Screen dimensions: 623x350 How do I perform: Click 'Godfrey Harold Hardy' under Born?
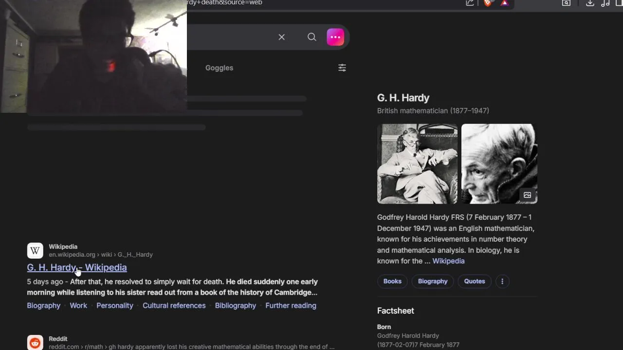(408, 335)
